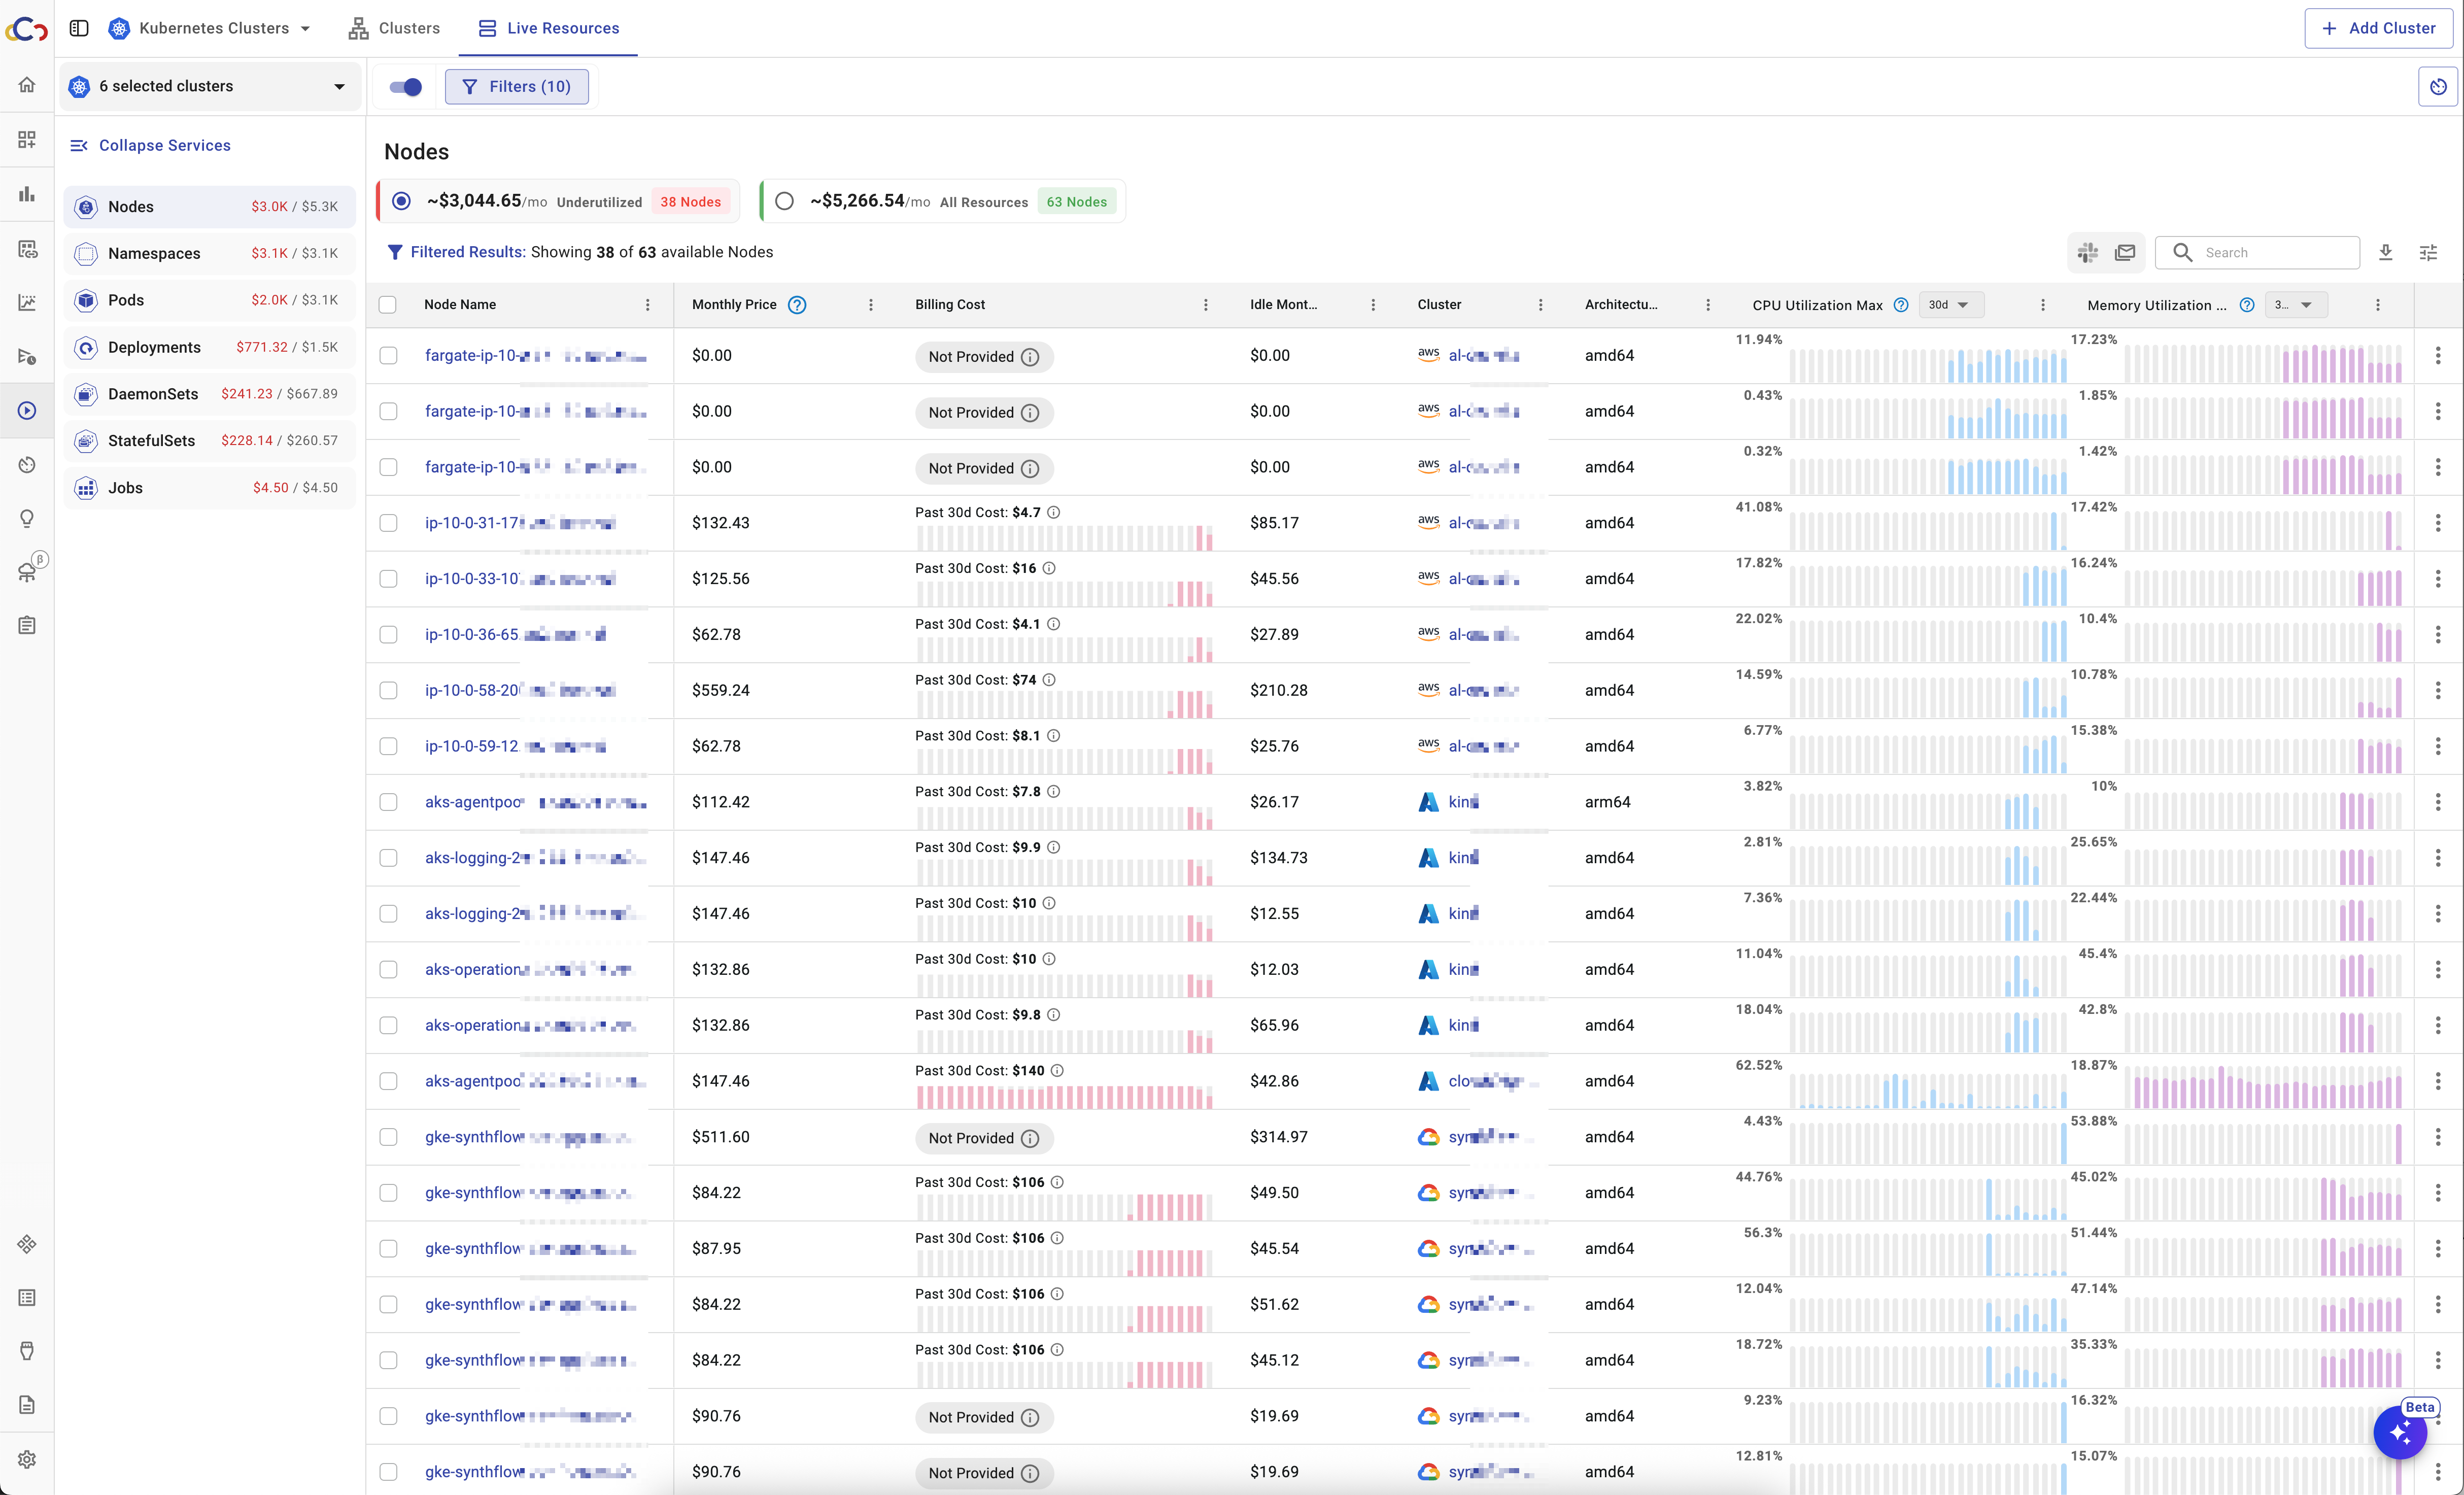Open CPU Utilization 30d period dropdown
The height and width of the screenshot is (1495, 2464).
point(1949,305)
